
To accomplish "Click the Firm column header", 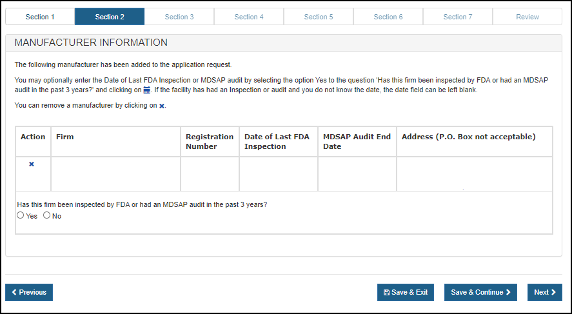I will [65, 137].
